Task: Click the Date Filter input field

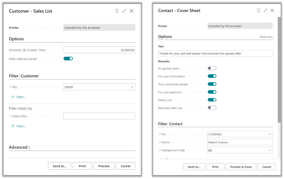Action: (99, 116)
